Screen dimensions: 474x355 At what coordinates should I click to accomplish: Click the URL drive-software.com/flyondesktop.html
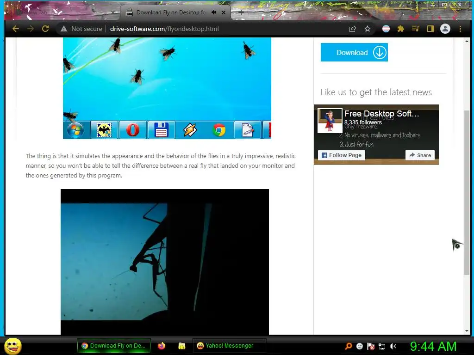click(164, 29)
